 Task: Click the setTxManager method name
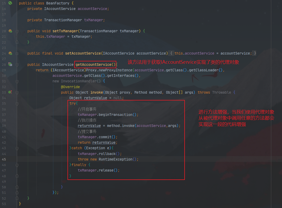click(x=65, y=31)
